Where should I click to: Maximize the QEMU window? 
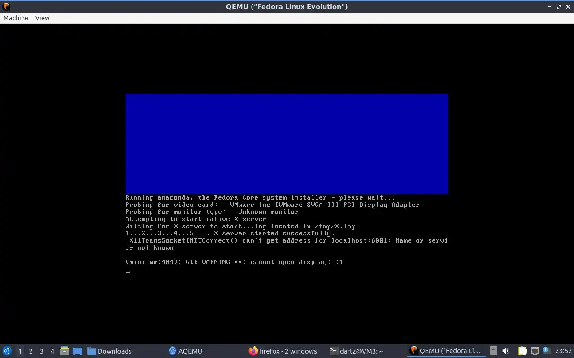(559, 6)
